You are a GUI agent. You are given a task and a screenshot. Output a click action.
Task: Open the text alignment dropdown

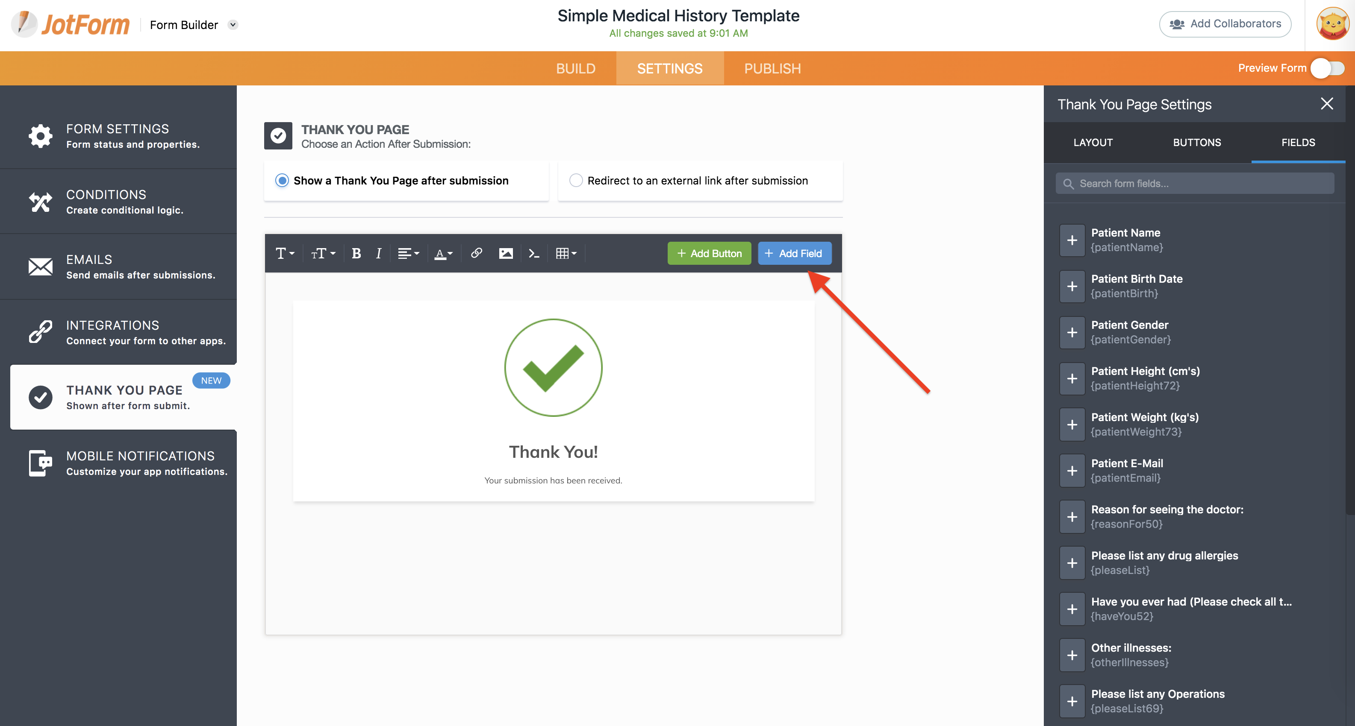(x=408, y=253)
